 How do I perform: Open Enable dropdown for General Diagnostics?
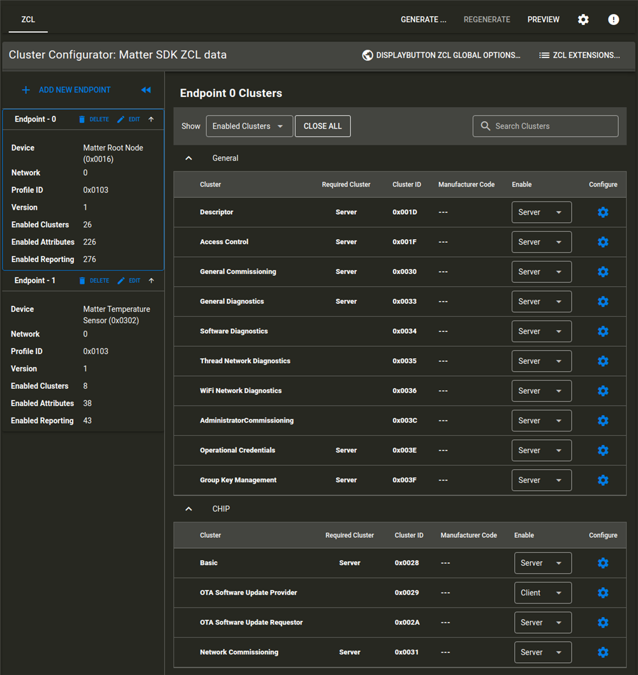tap(542, 301)
